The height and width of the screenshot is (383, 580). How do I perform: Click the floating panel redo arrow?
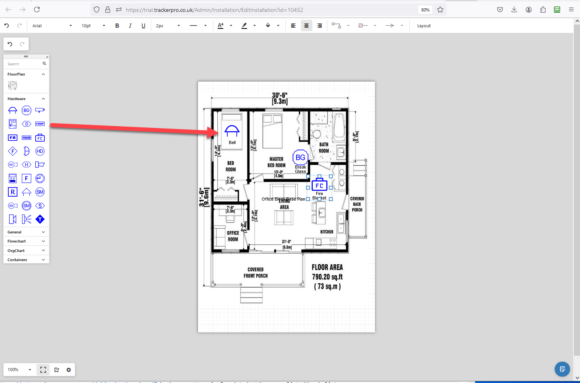pyautogui.click(x=22, y=44)
